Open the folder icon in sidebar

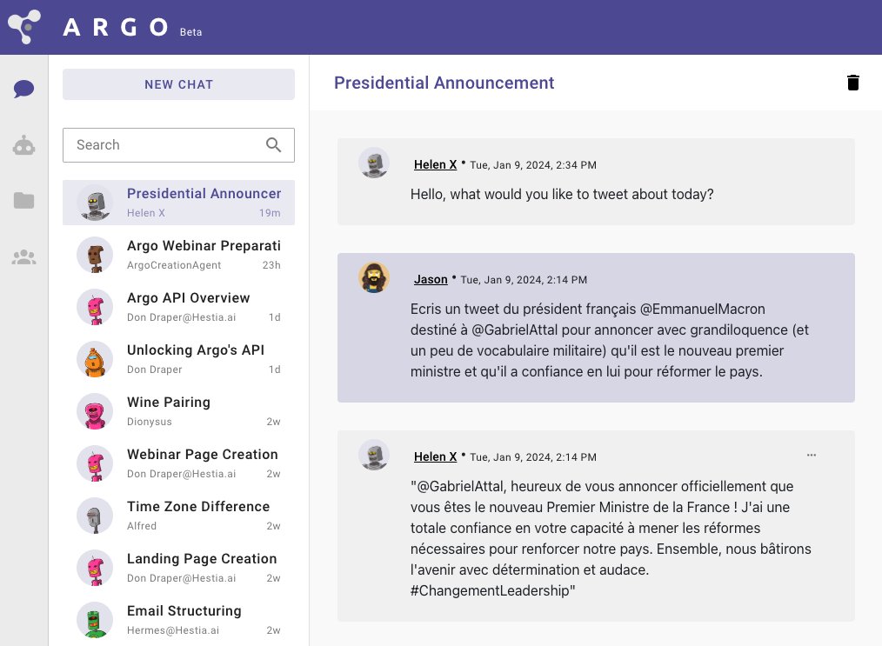(x=23, y=200)
